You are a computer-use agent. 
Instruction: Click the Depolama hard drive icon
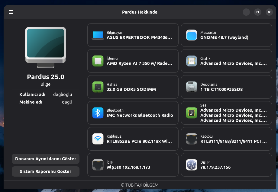[191, 87]
